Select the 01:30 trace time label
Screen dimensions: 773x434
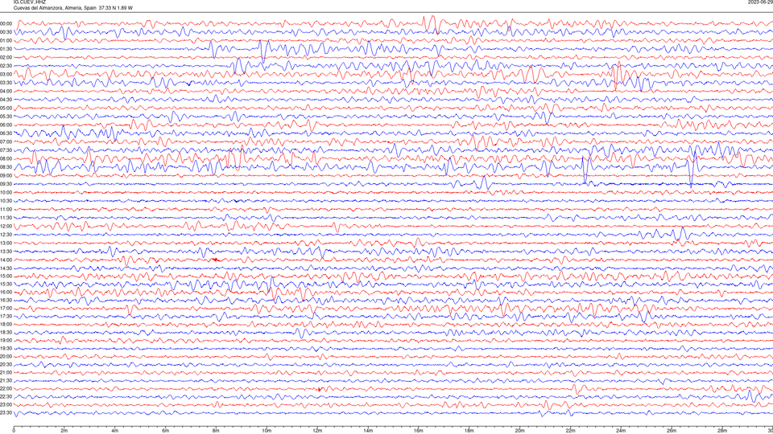pyautogui.click(x=6, y=49)
